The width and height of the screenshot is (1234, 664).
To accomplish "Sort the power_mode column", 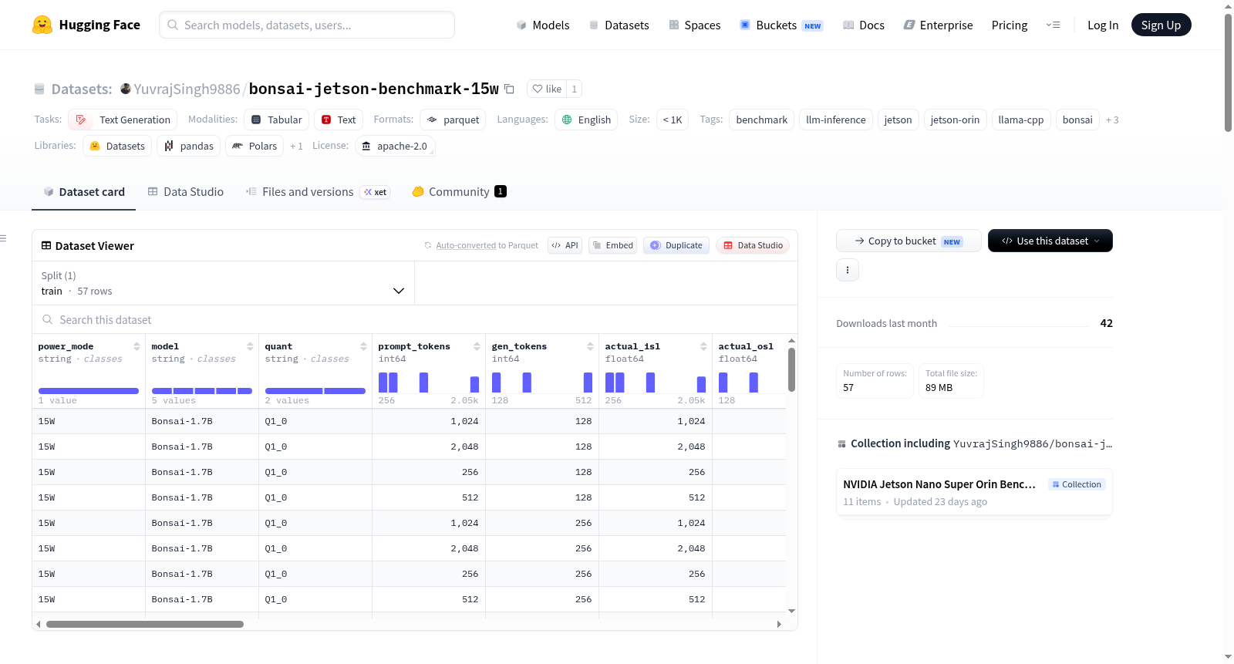I will pyautogui.click(x=137, y=346).
